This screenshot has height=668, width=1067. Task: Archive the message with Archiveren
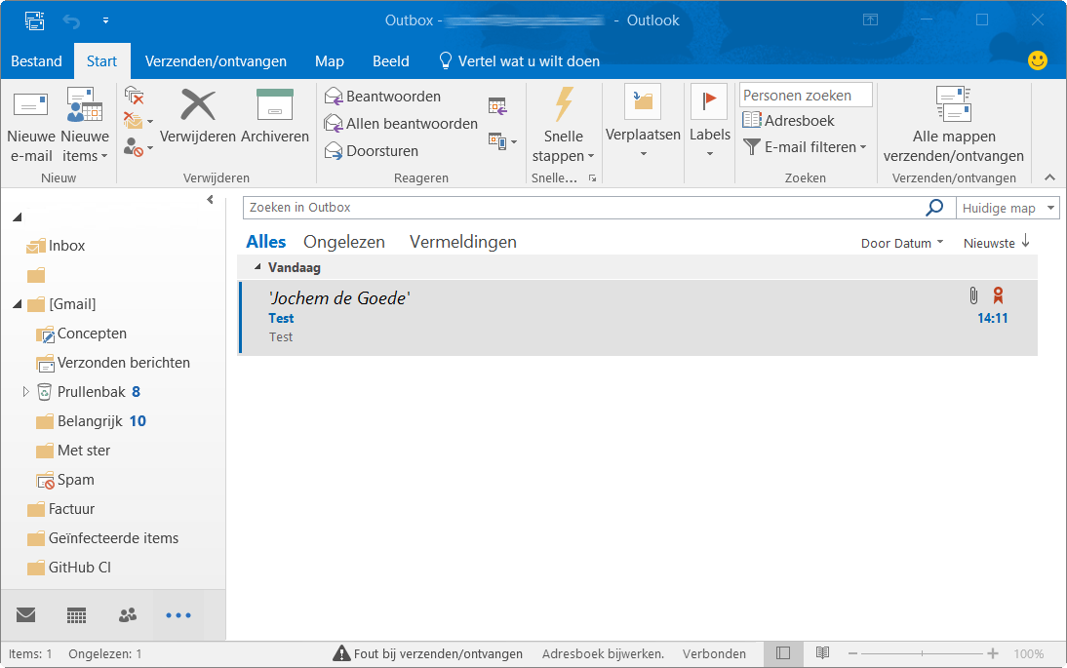pos(275,116)
